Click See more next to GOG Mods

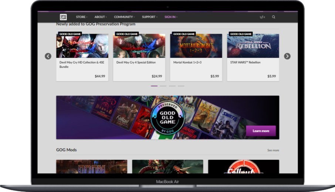click(x=273, y=150)
